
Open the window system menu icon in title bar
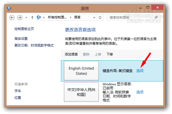[10, 9]
